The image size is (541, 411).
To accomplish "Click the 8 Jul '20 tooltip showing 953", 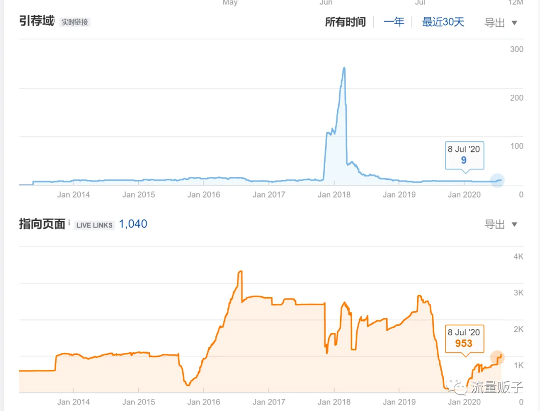I will (464, 339).
